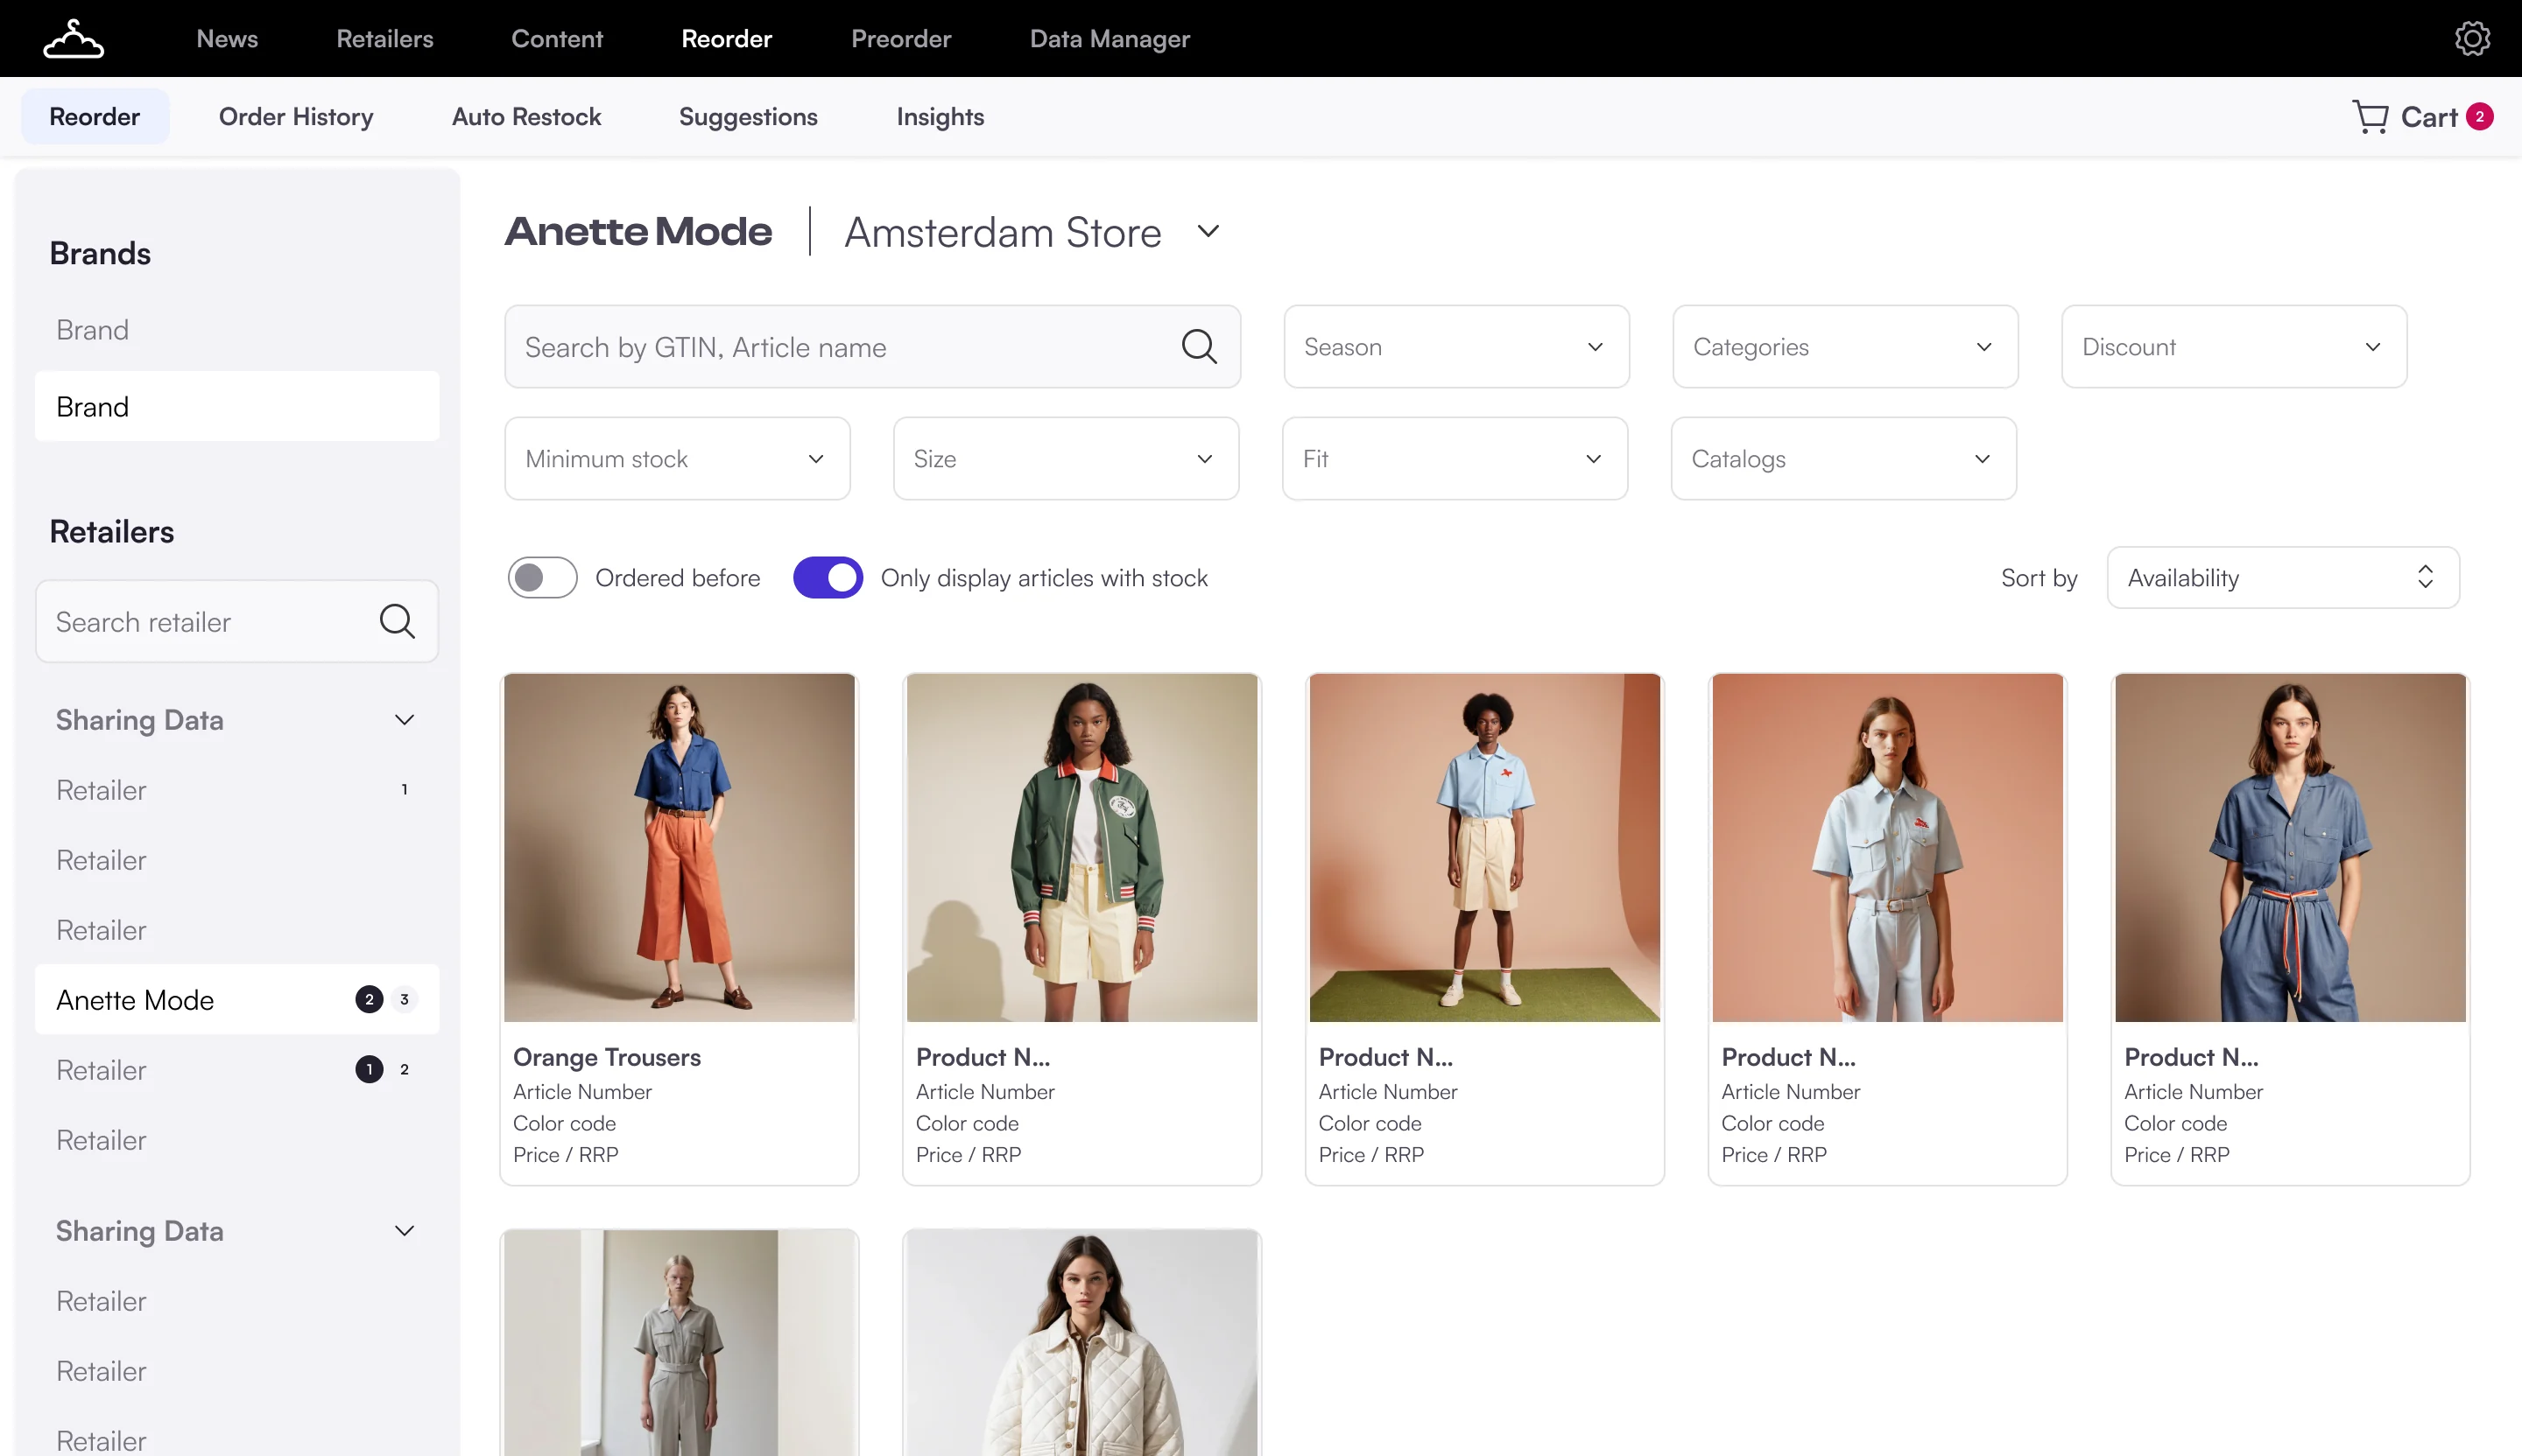2522x1456 pixels.
Task: Open the blue denim jumpsuit product image
Action: tap(2290, 847)
